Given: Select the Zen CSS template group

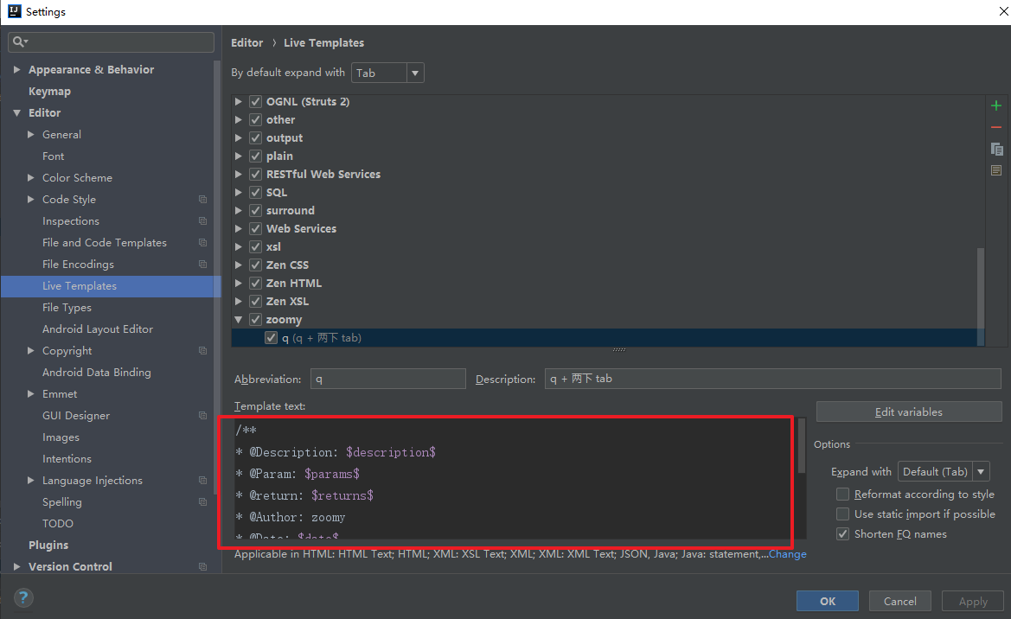Looking at the screenshot, I should (x=288, y=265).
